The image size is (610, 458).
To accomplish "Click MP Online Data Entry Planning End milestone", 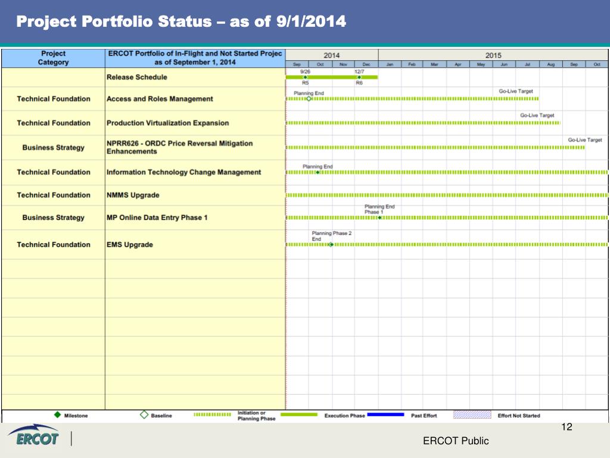I will [x=379, y=218].
